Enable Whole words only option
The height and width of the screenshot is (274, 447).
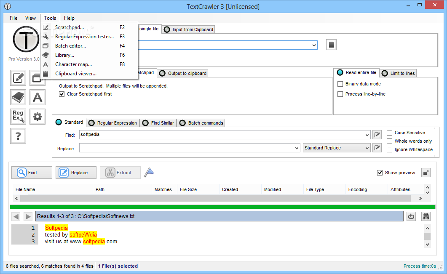pos(389,141)
